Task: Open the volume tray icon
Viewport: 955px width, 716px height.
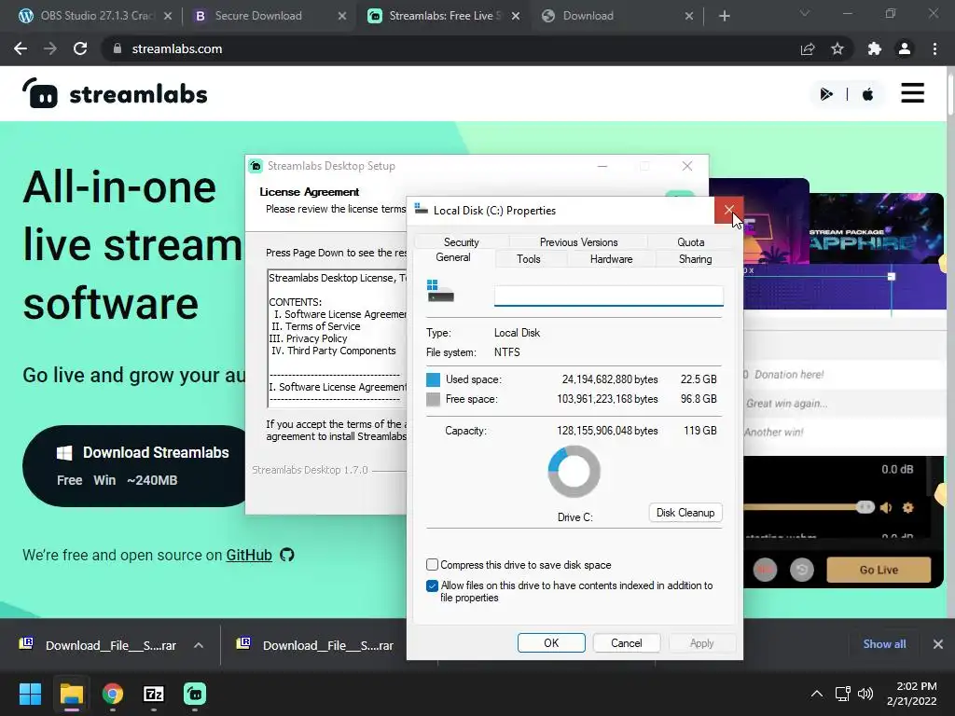Action: click(x=865, y=694)
